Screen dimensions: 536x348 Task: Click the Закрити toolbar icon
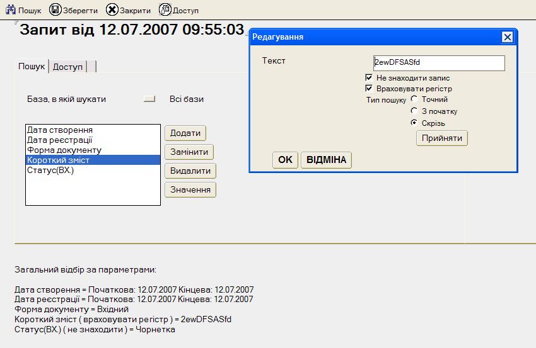[x=112, y=10]
